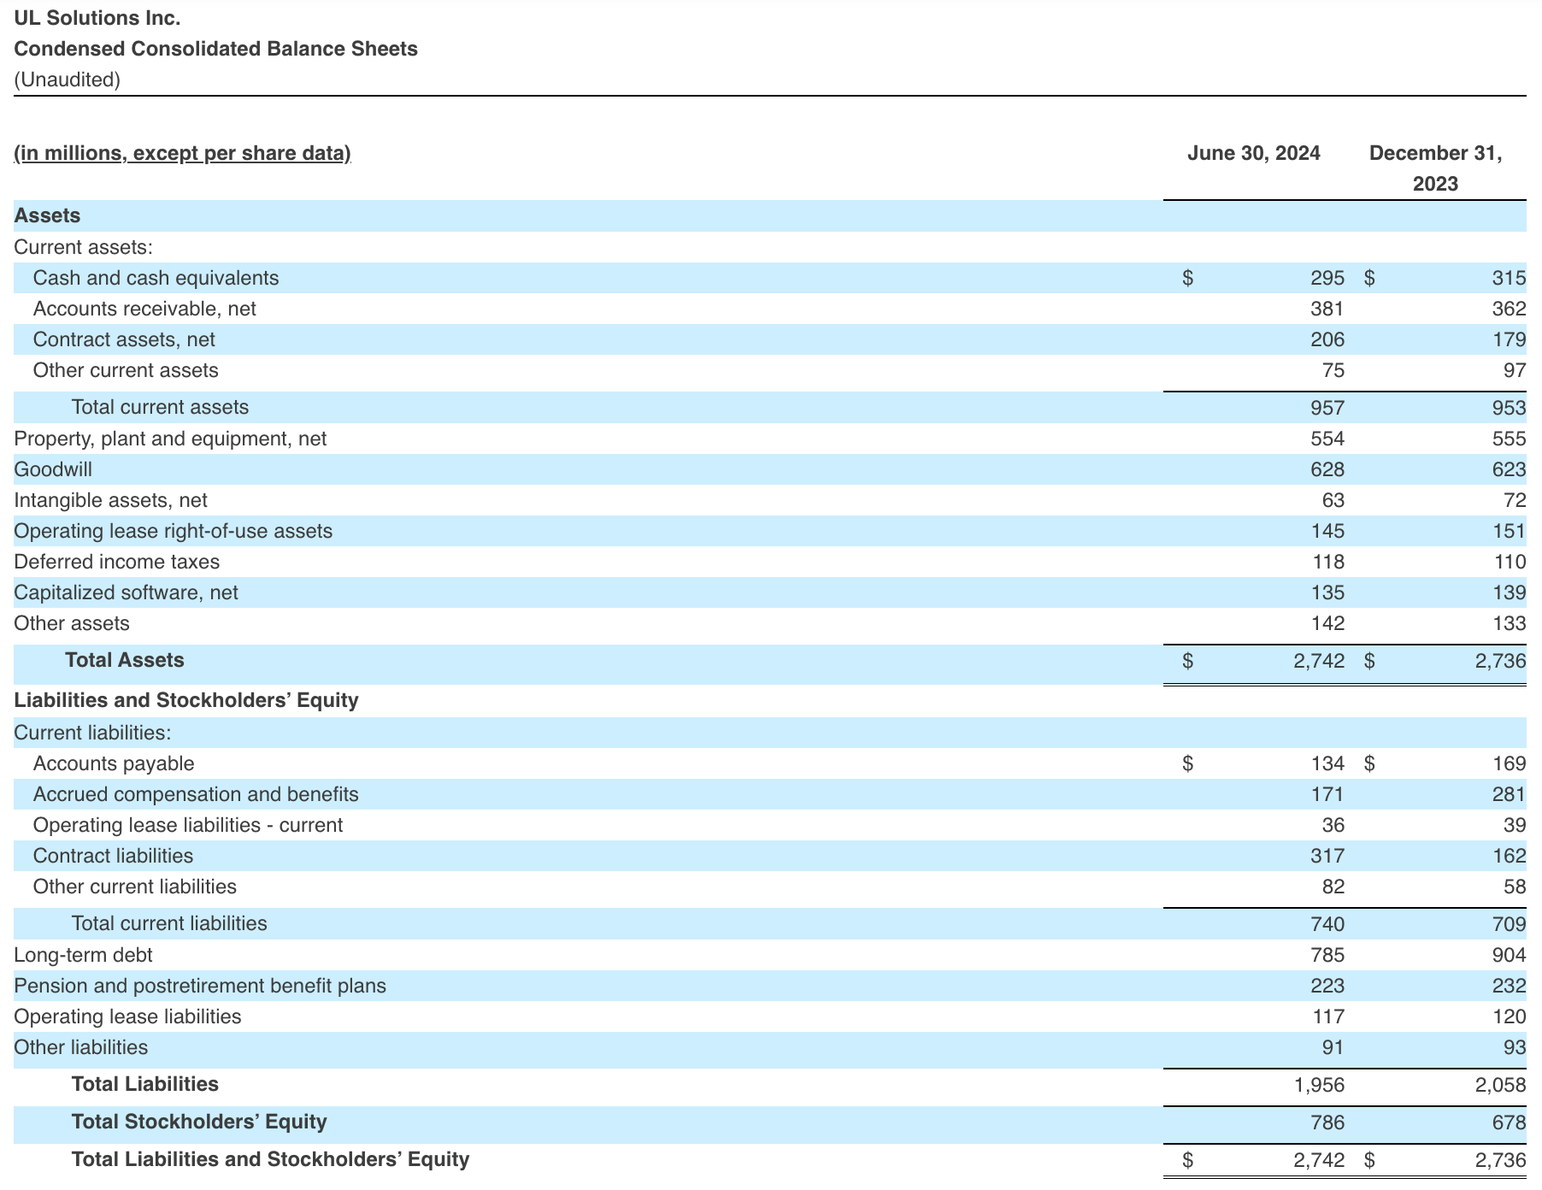The width and height of the screenshot is (1542, 1190).
Task: Click the 'Intangible assets, net' label
Action: [111, 500]
